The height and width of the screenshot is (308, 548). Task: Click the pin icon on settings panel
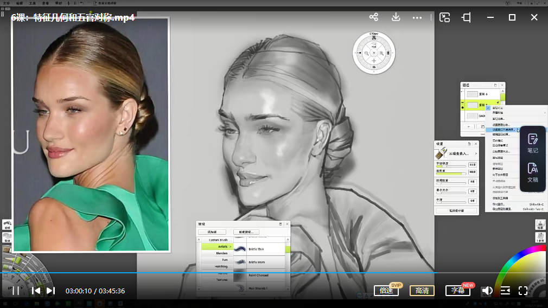click(x=469, y=144)
